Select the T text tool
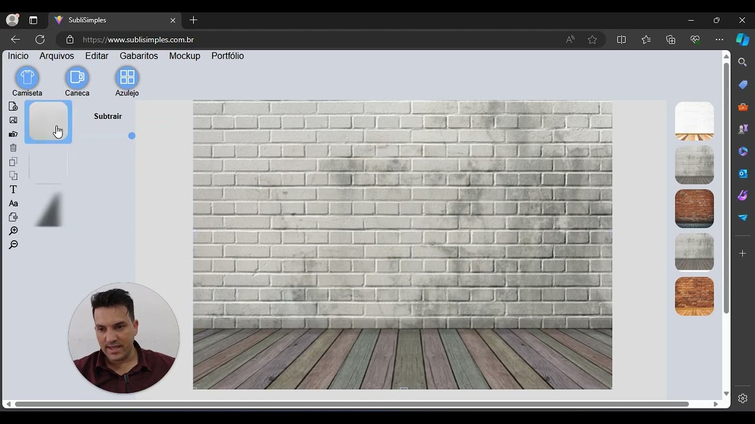 [13, 190]
